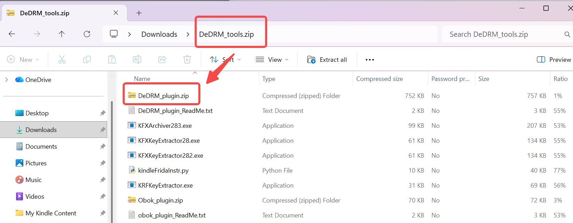573x223 pixels.
Task: Click the Obok_plugin.zip zipped folder icon
Action: pyautogui.click(x=132, y=200)
